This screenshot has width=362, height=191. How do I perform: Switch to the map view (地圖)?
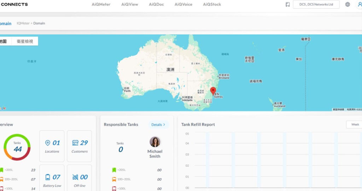click(4, 41)
